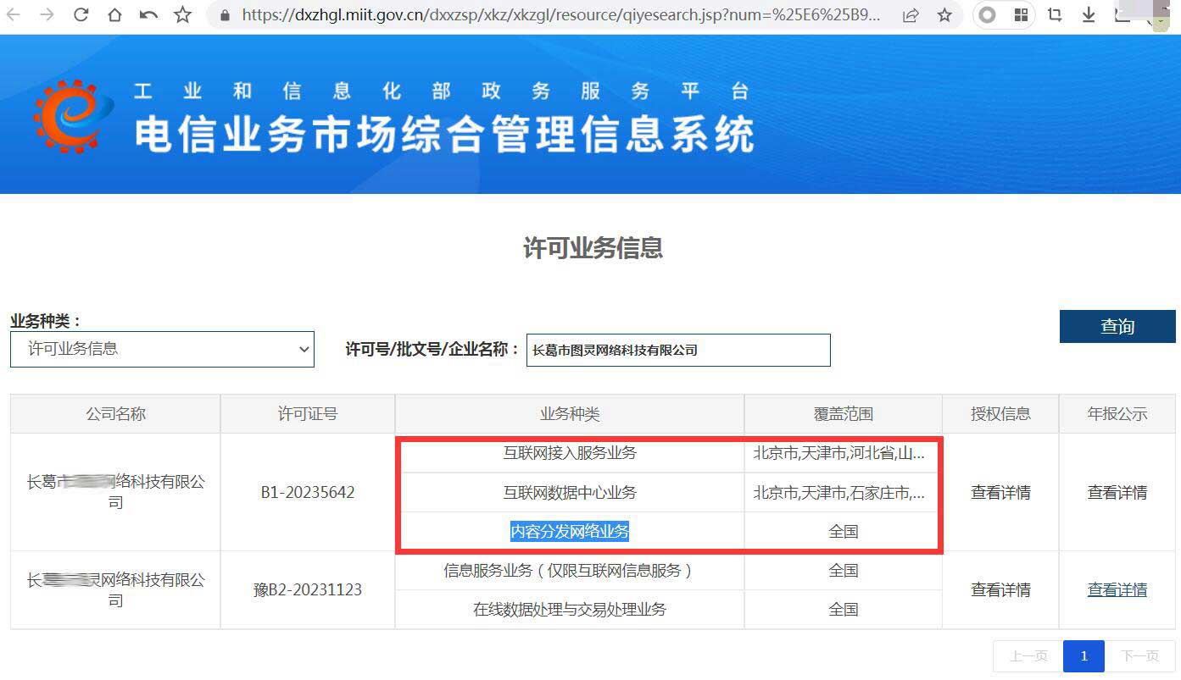The height and width of the screenshot is (680, 1181).
Task: Click the orange gear platform logo
Action: [x=74, y=116]
